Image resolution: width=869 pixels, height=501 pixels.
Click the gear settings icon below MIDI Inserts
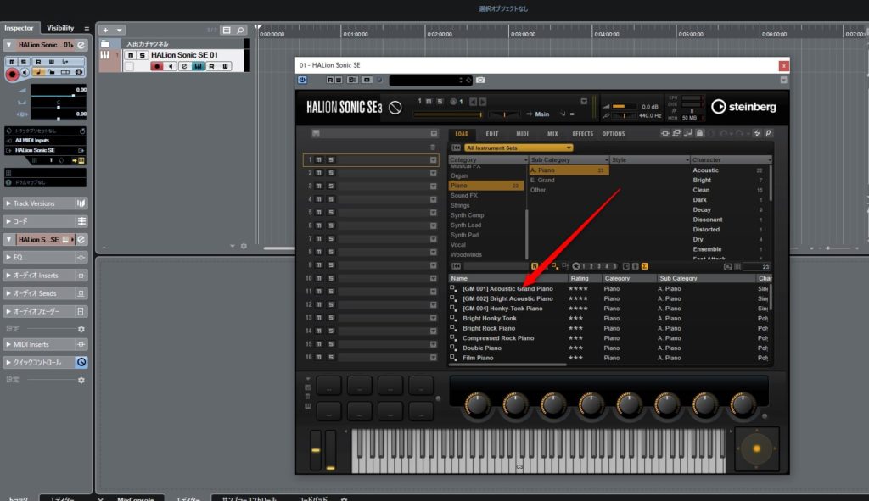click(x=81, y=381)
